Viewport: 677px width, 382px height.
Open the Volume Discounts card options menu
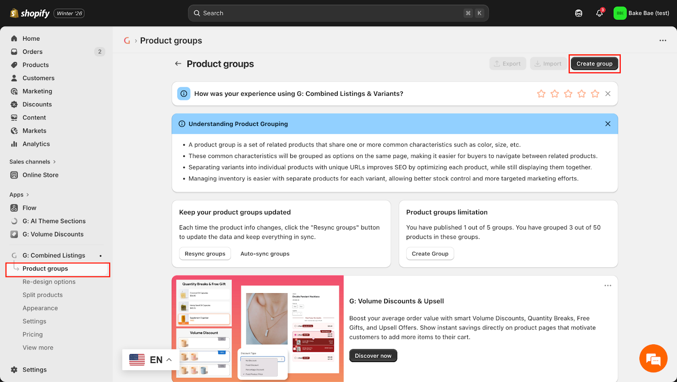pyautogui.click(x=608, y=285)
